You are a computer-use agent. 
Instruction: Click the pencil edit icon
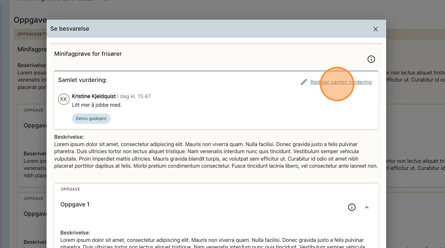(304, 82)
